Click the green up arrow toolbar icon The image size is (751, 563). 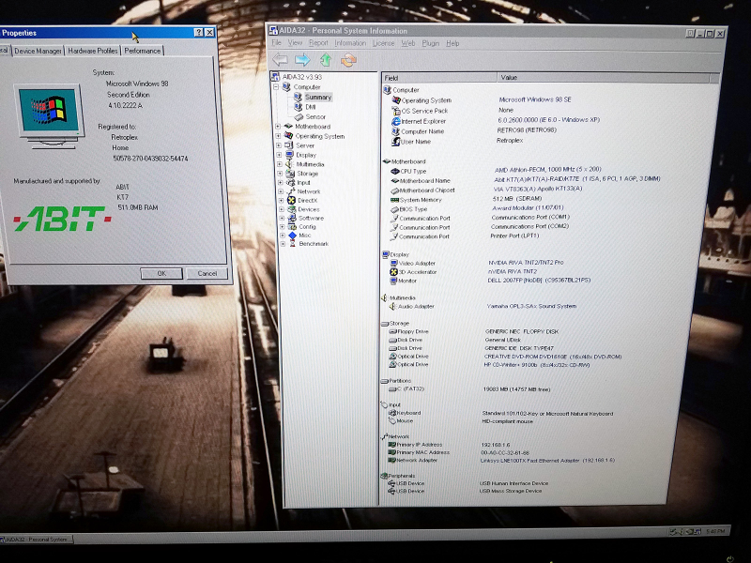(x=326, y=60)
